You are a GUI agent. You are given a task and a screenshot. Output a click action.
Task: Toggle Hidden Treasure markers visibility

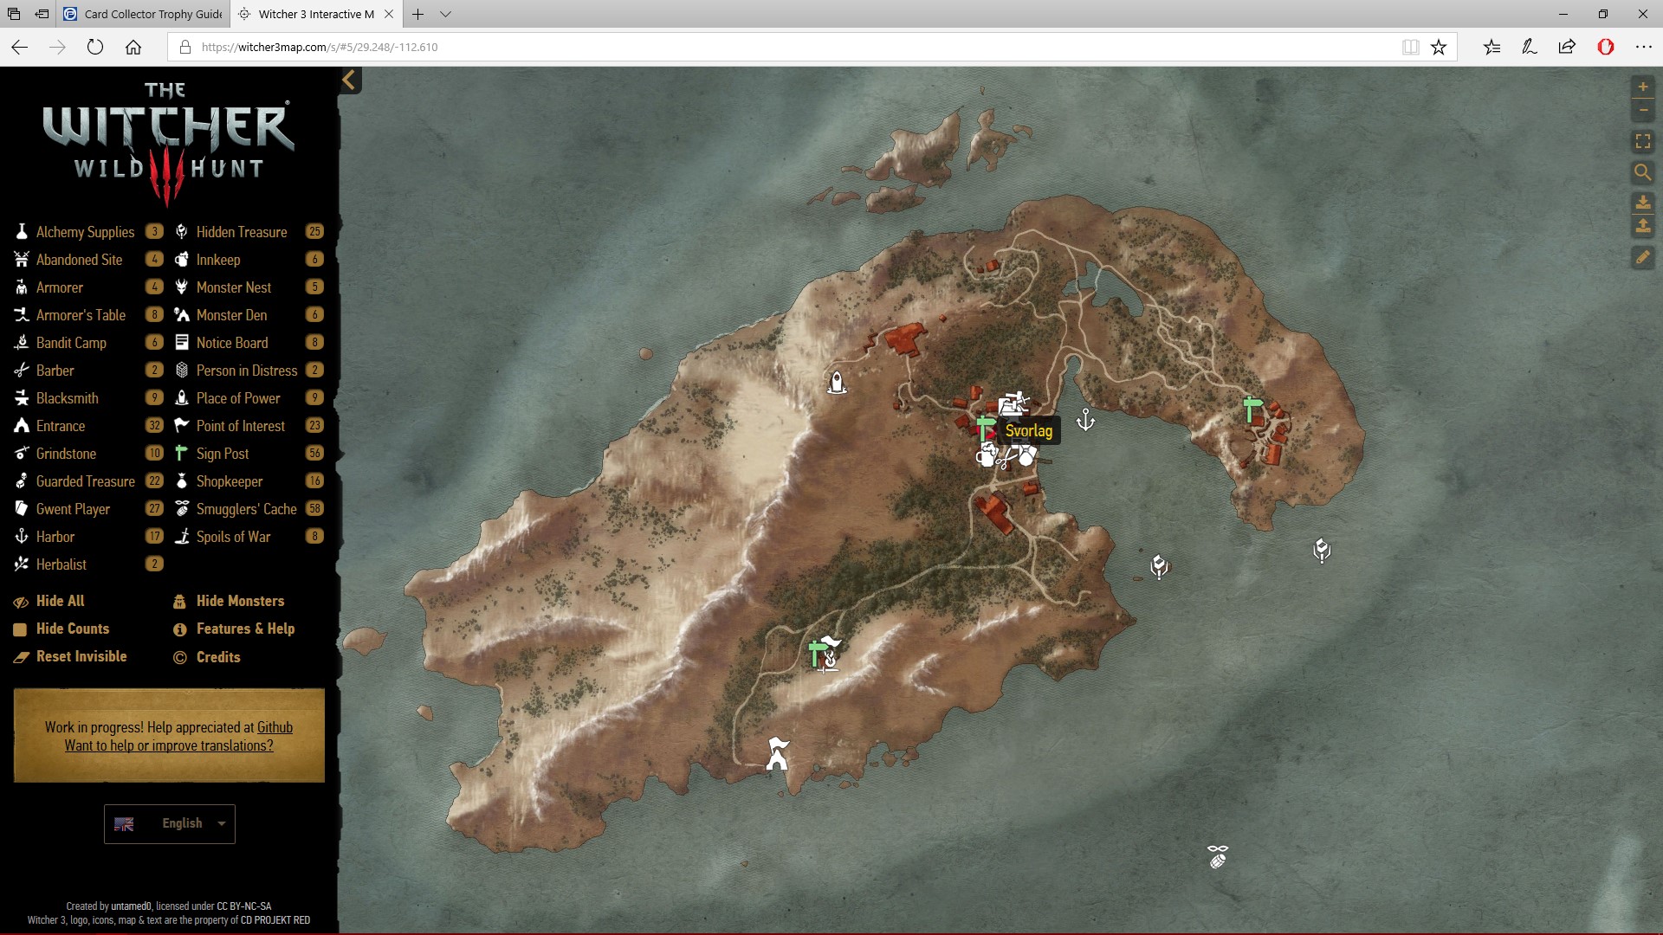pyautogui.click(x=241, y=232)
